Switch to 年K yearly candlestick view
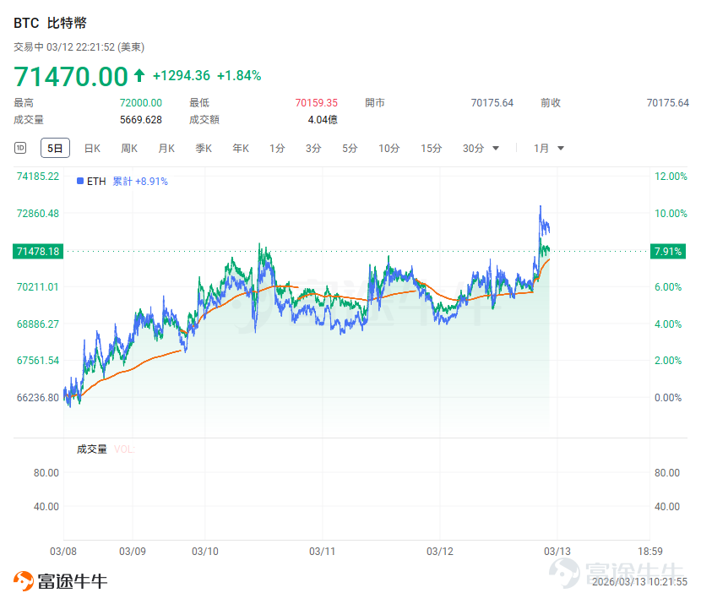 pyautogui.click(x=241, y=149)
